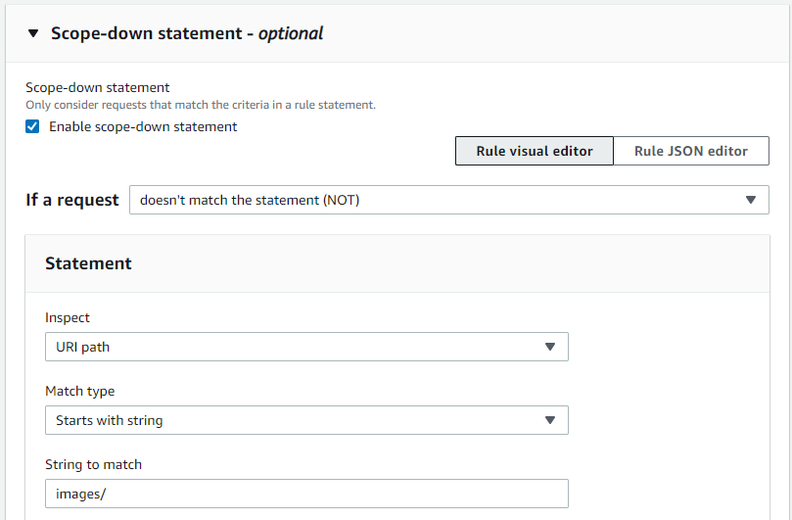This screenshot has height=520, width=792.
Task: Click the "Only consider requests" description text
Action: tap(201, 104)
